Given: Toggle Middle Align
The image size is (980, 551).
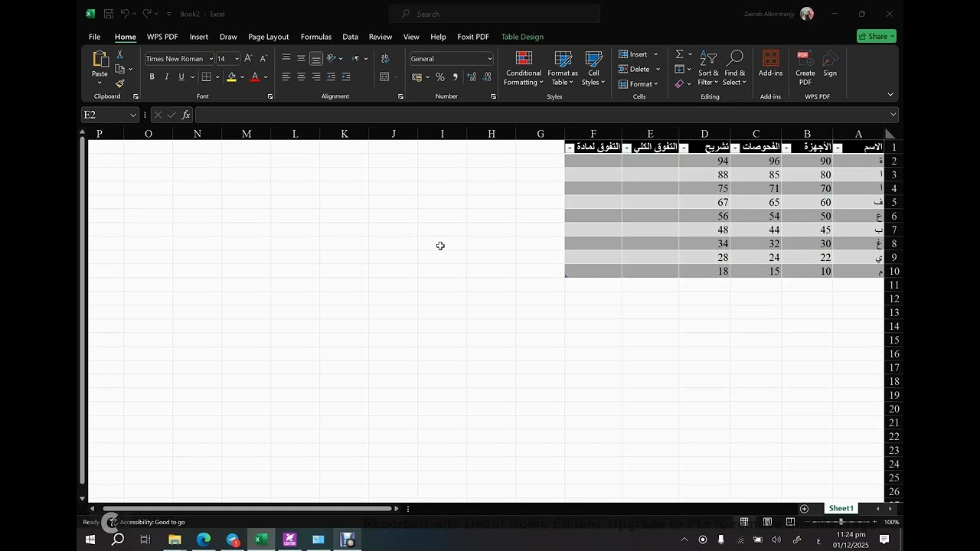Looking at the screenshot, I should [x=301, y=58].
